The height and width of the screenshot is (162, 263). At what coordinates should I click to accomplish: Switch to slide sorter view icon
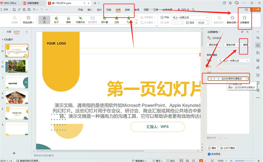point(187,161)
